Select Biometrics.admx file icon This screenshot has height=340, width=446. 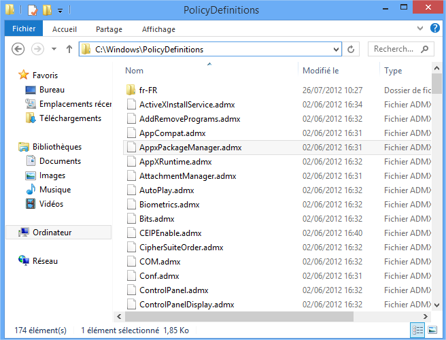(x=131, y=204)
